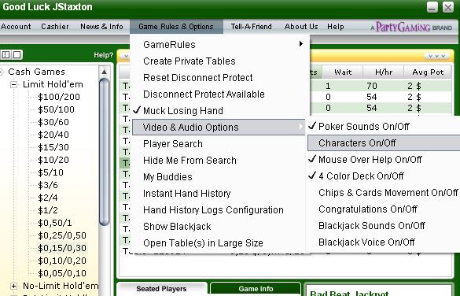
Task: Open My Buddies menu entry
Action: [x=167, y=177]
